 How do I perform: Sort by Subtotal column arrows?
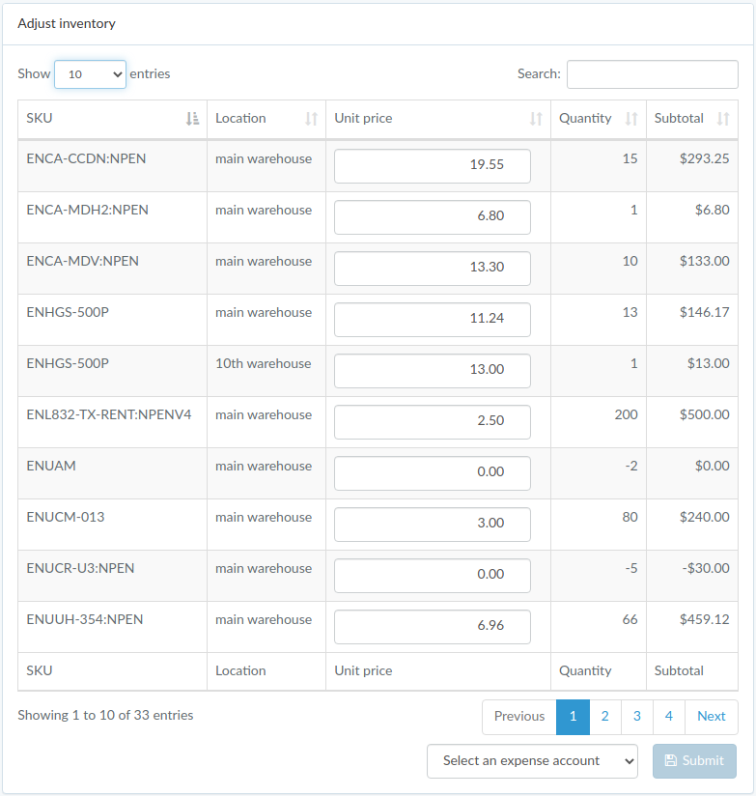click(723, 119)
